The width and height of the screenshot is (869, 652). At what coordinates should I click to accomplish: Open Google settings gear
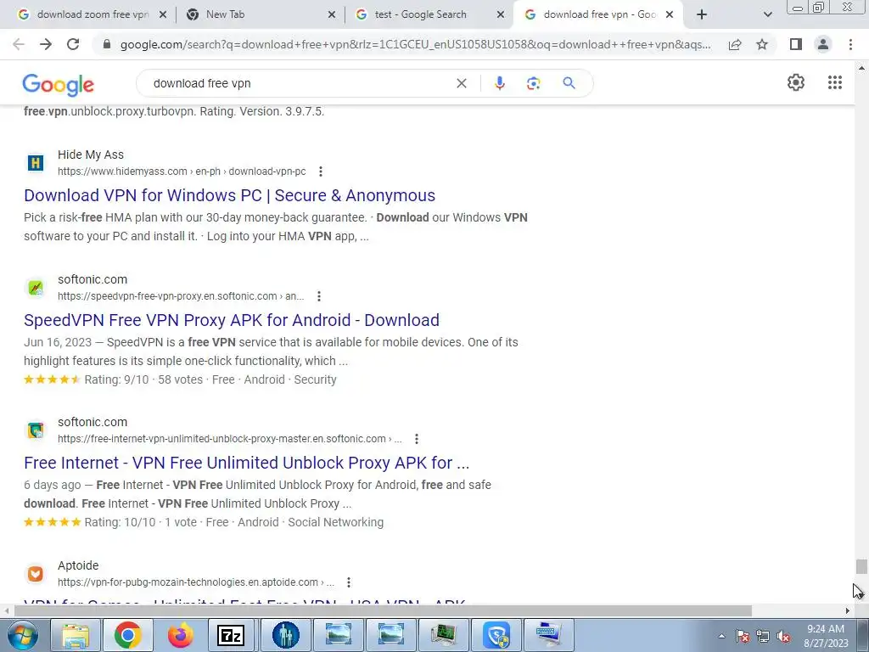796,82
